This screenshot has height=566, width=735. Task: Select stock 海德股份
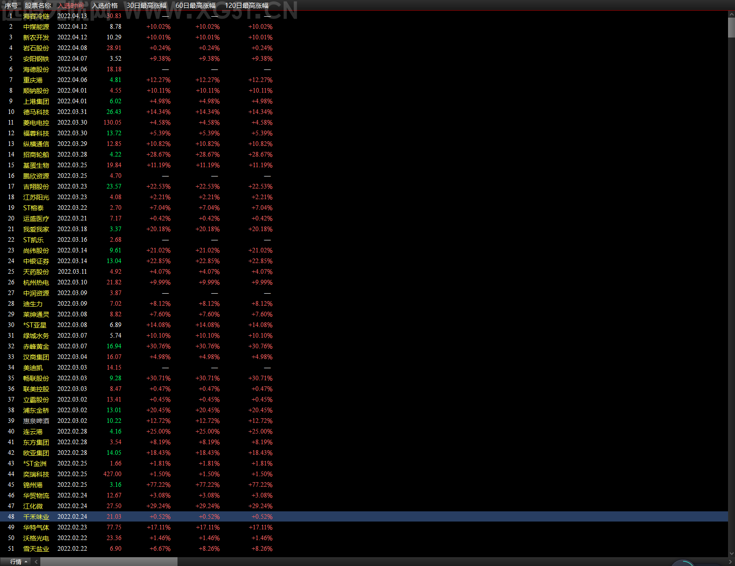pos(36,69)
